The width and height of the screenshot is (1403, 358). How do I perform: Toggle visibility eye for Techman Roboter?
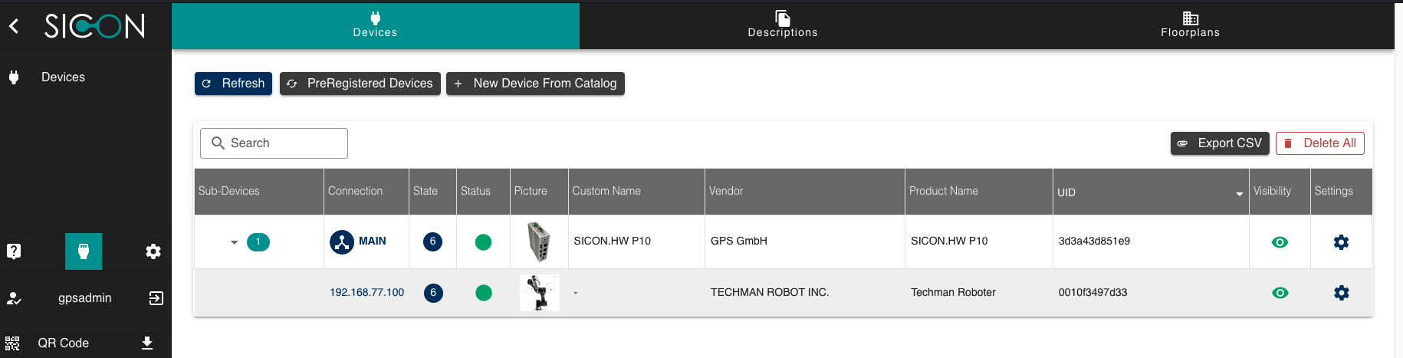[x=1280, y=293]
